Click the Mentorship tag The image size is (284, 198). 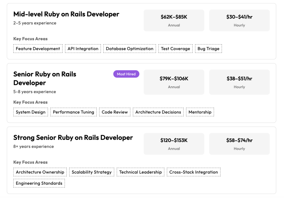tap(200, 112)
